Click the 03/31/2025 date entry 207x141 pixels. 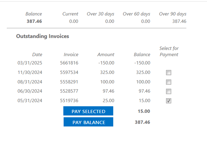pyautogui.click(x=30, y=63)
